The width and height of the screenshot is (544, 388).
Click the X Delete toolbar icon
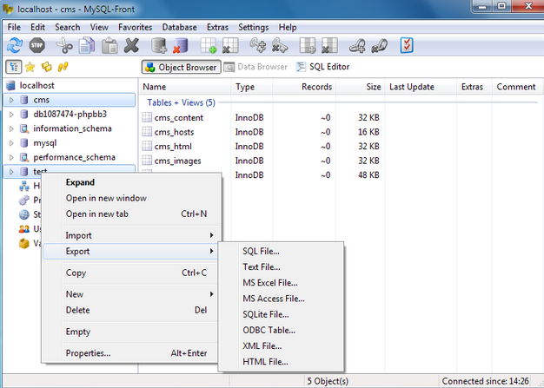coord(131,45)
